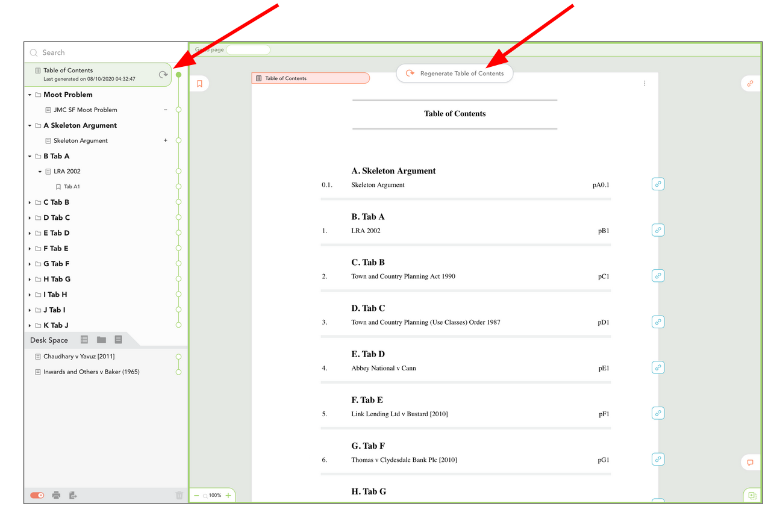Toggle the orange switch in sidebar footer

coord(37,495)
